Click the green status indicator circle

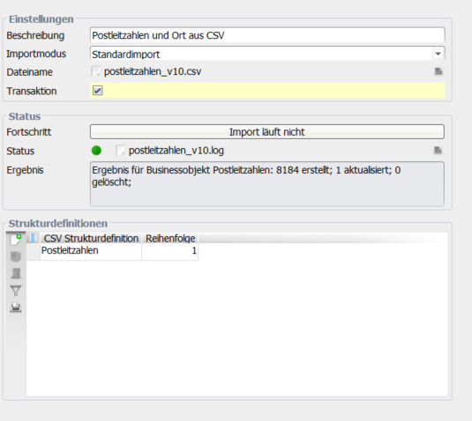(96, 151)
